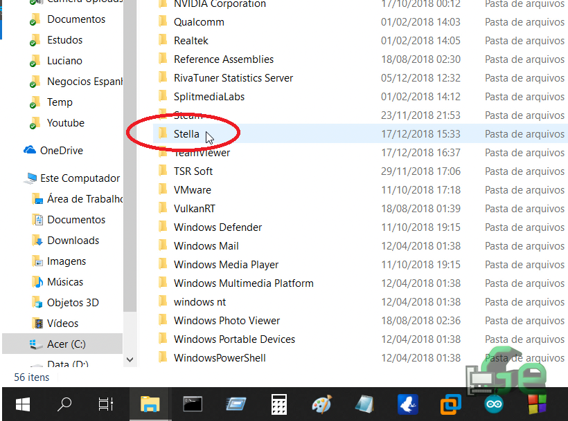The height and width of the screenshot is (421, 568).
Task: Select the VulkanRT folder
Action: tap(195, 209)
